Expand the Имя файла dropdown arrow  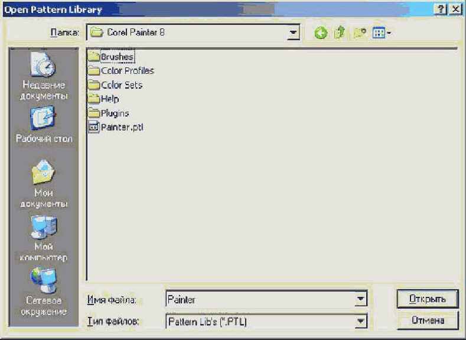[360, 299]
